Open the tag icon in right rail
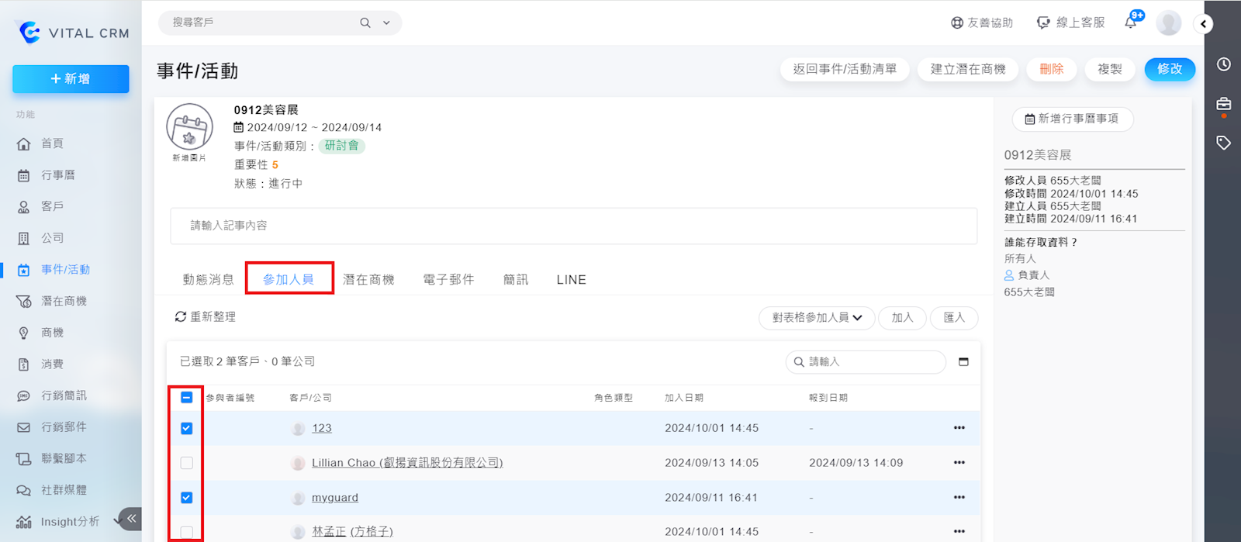 pyautogui.click(x=1224, y=143)
